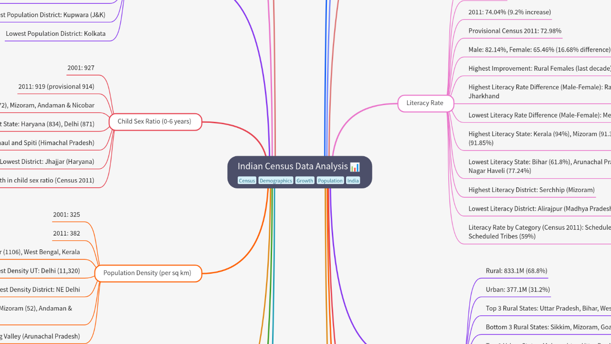Click the 'Population' tag
The height and width of the screenshot is (344, 611).
[x=330, y=181]
